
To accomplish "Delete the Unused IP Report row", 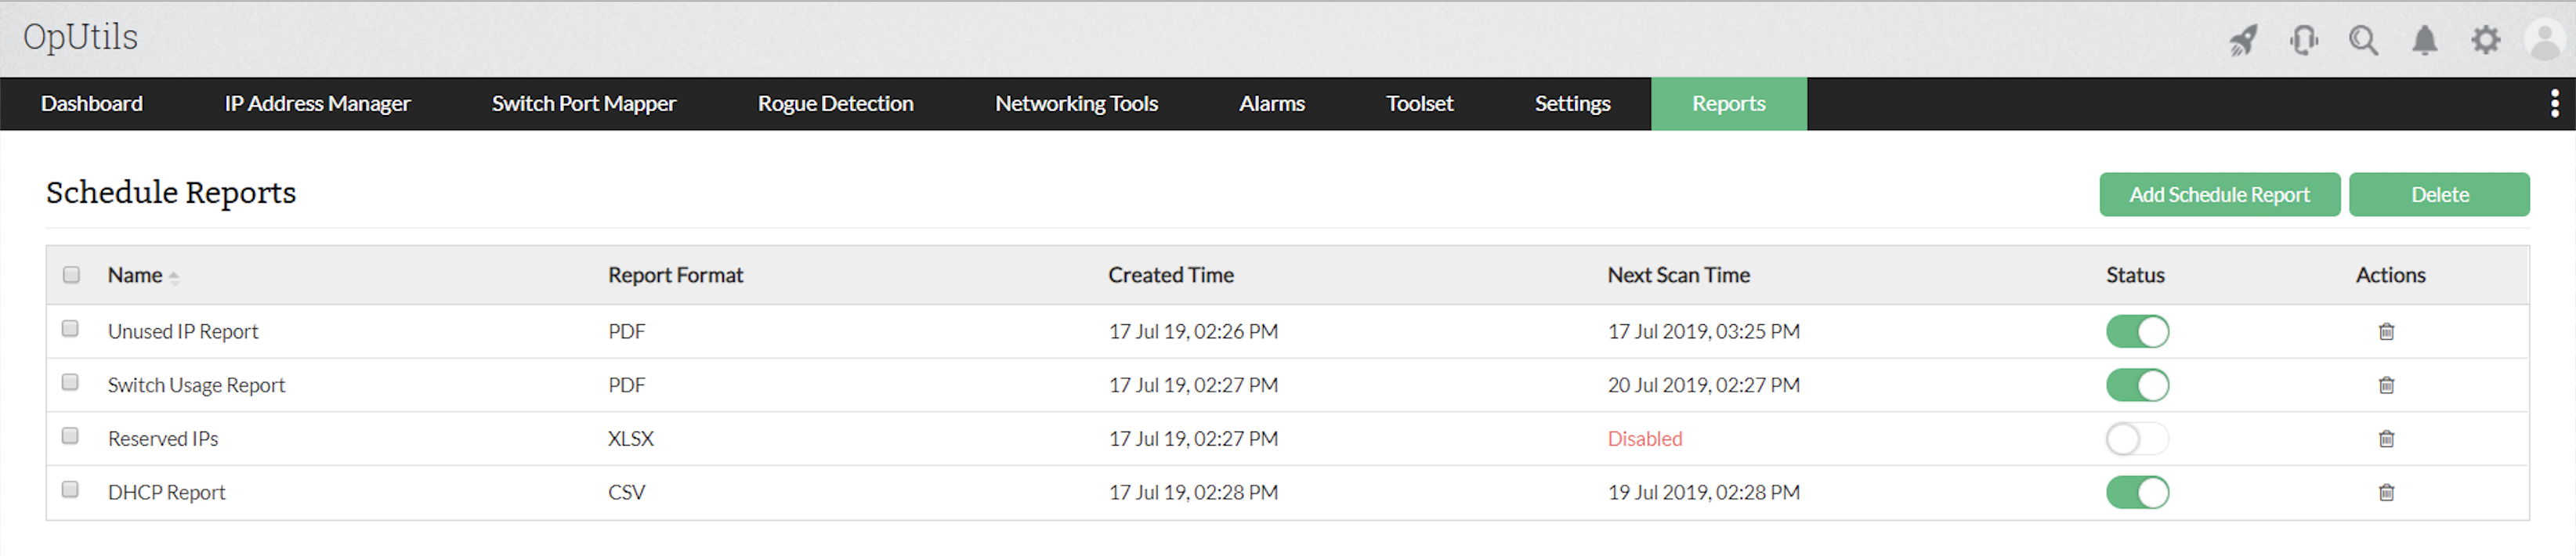I will (x=2386, y=332).
